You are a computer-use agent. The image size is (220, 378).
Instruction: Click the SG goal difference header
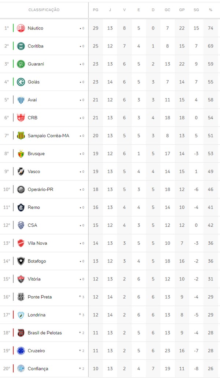[x=196, y=10]
